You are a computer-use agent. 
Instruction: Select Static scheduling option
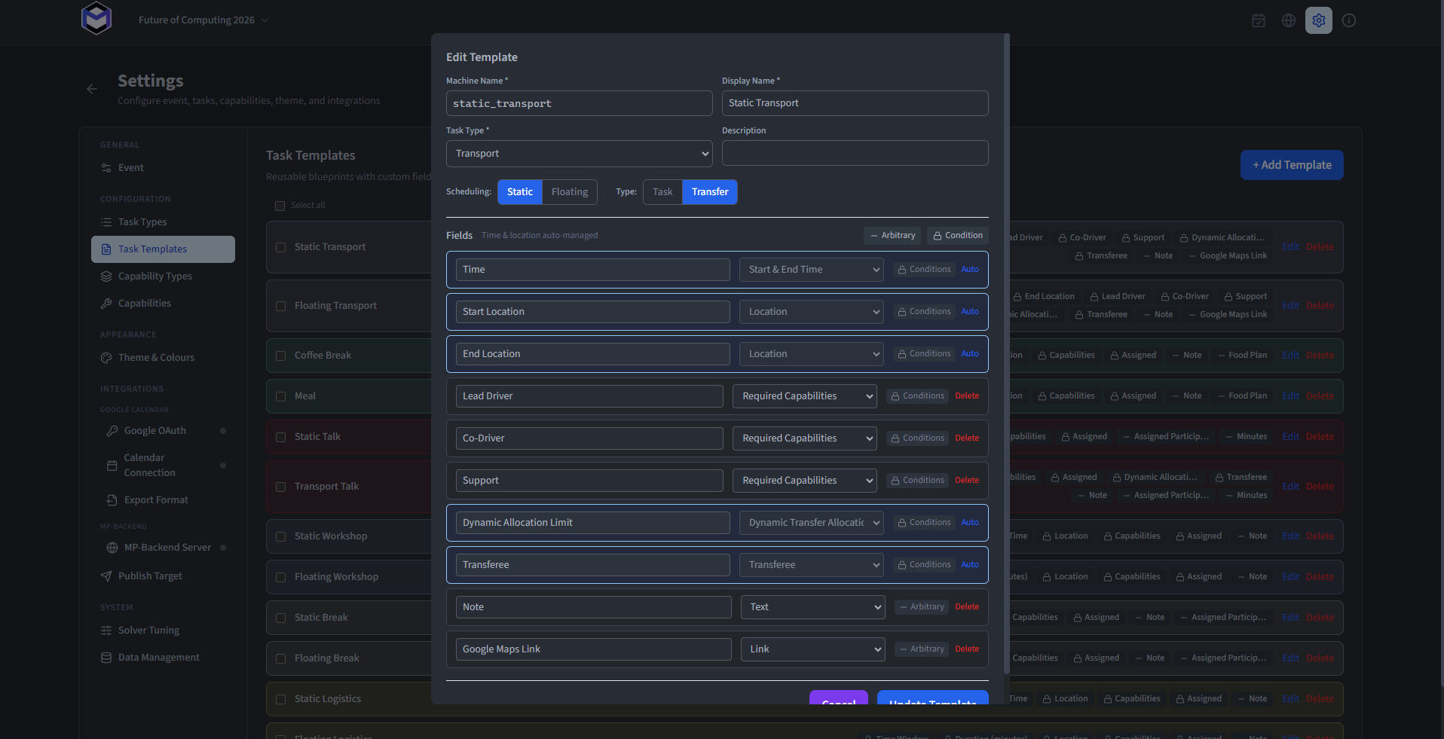[x=520, y=192]
